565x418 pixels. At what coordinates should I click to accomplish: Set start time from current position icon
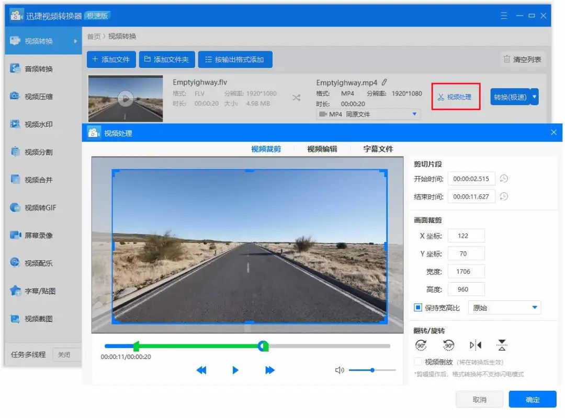503,179
